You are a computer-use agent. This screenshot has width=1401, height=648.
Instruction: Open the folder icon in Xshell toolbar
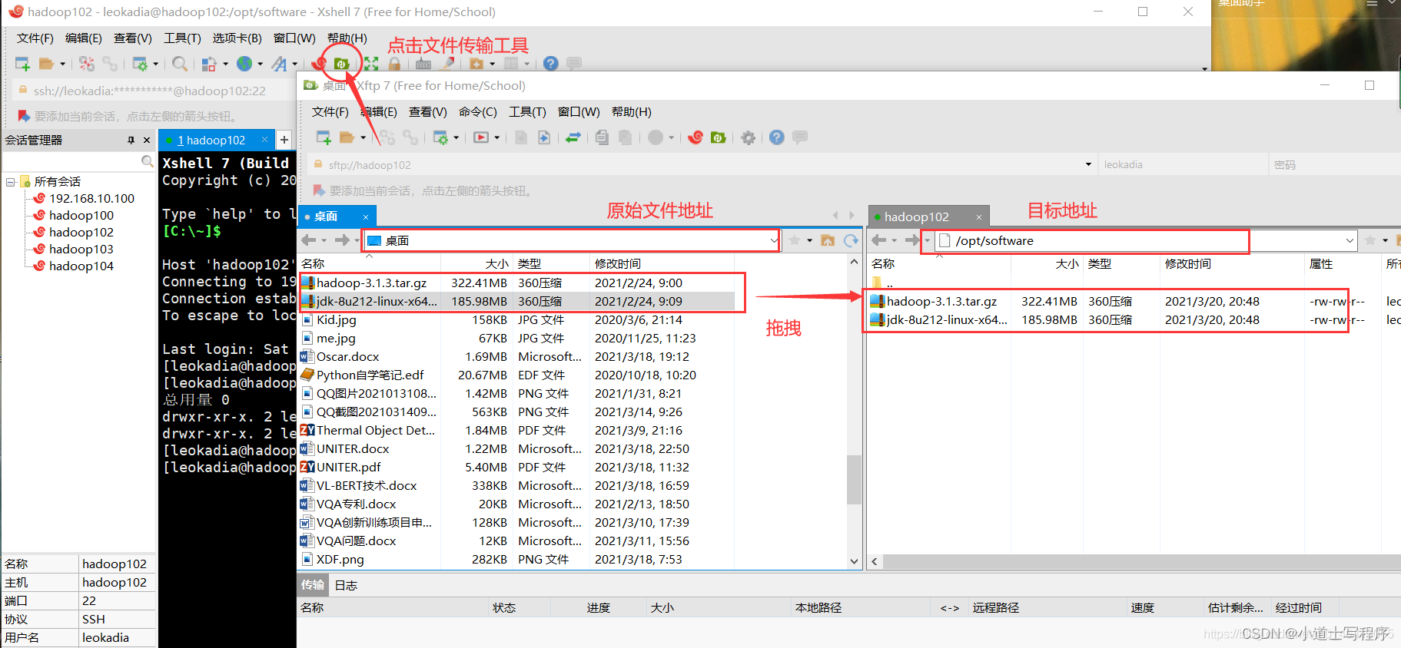pos(46,64)
